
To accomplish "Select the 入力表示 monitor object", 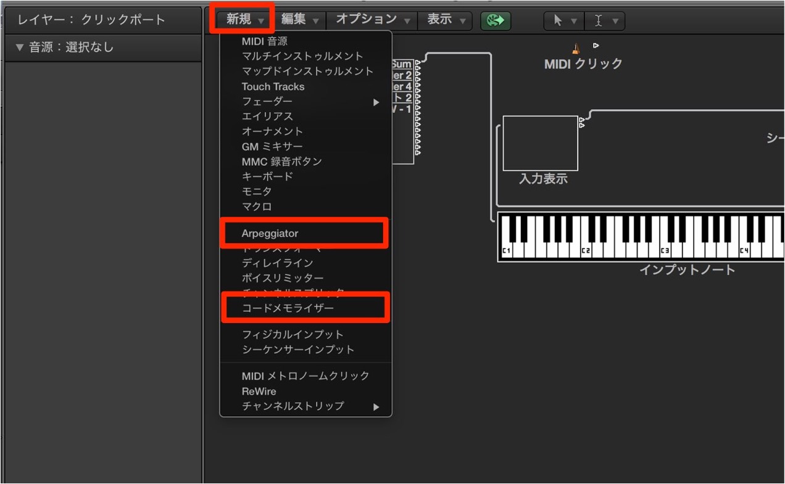I will [x=540, y=143].
